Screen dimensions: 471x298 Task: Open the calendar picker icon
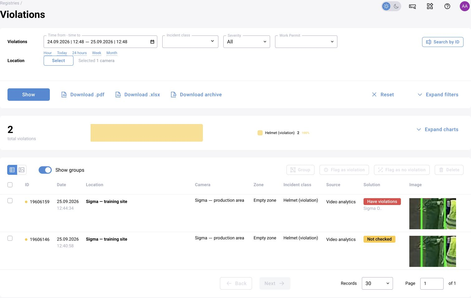point(152,42)
